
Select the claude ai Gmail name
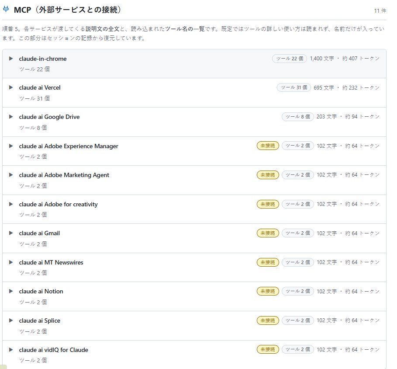click(39, 233)
